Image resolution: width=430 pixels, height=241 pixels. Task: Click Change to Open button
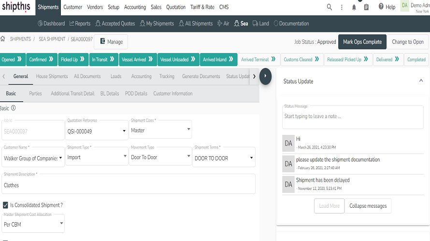pos(408,42)
